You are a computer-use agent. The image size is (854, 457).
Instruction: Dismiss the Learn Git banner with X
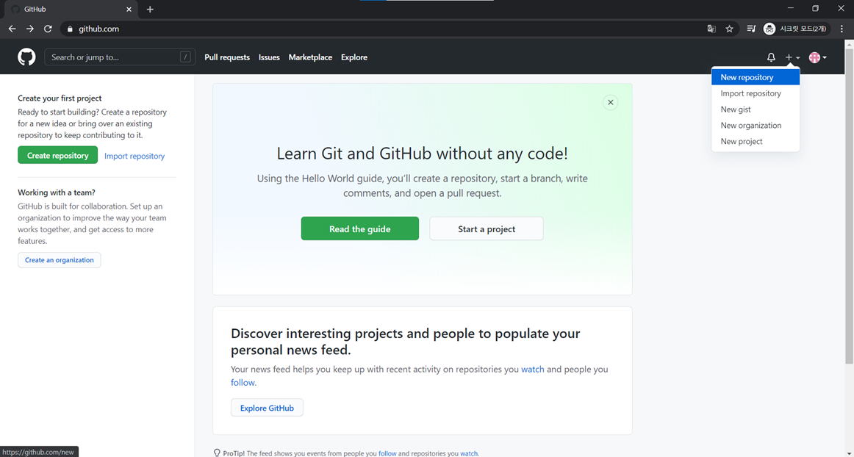pyautogui.click(x=610, y=102)
